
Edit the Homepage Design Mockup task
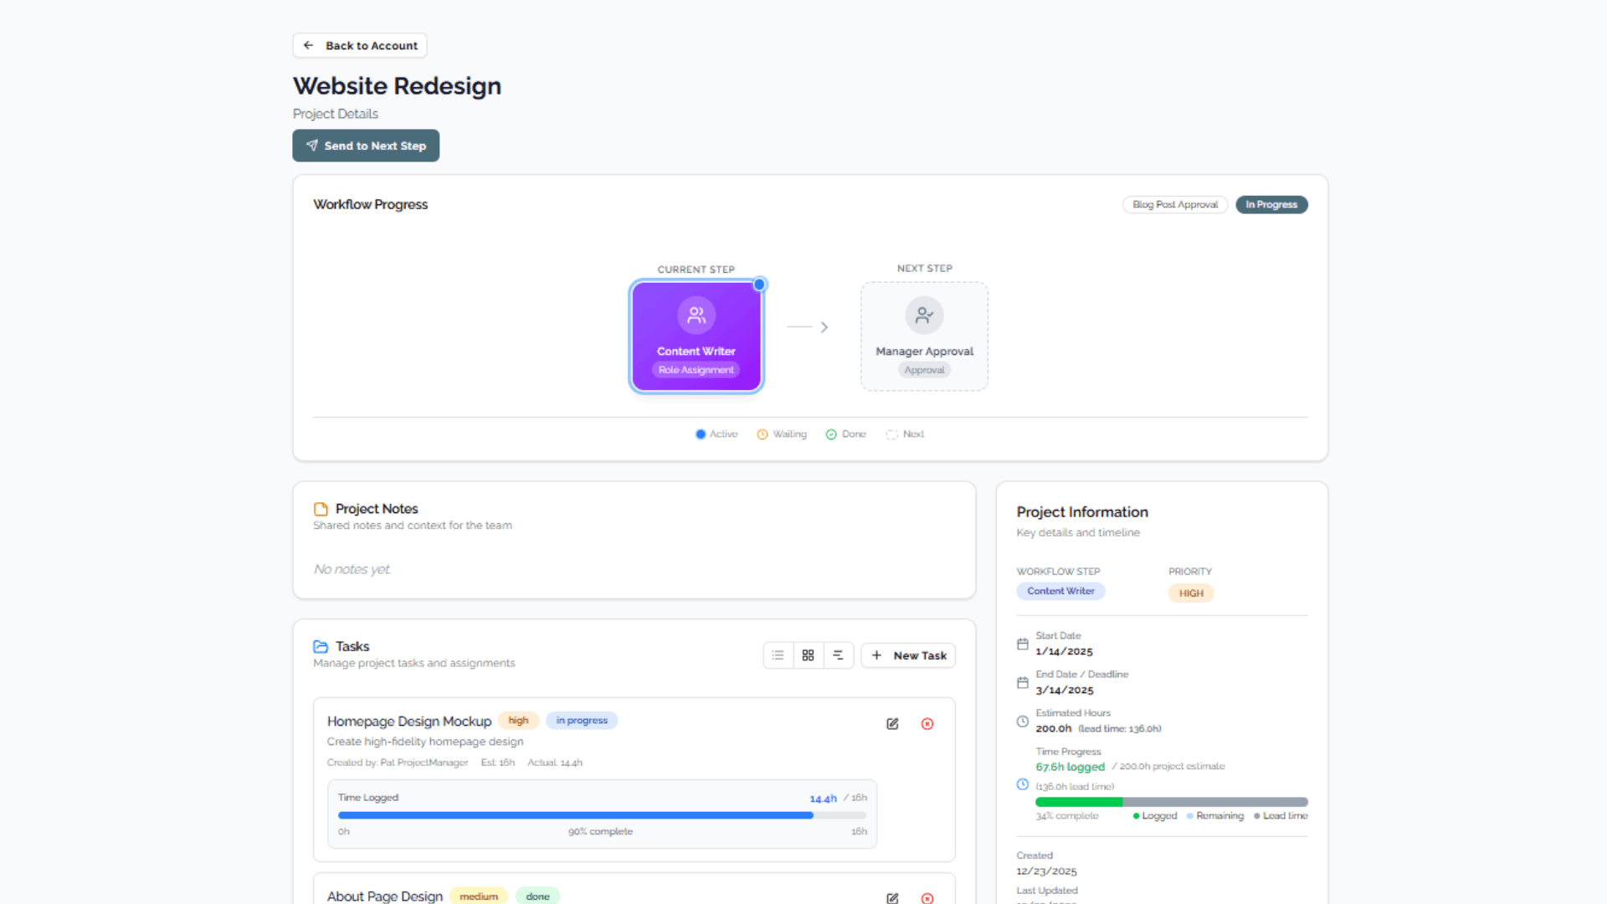click(x=892, y=724)
